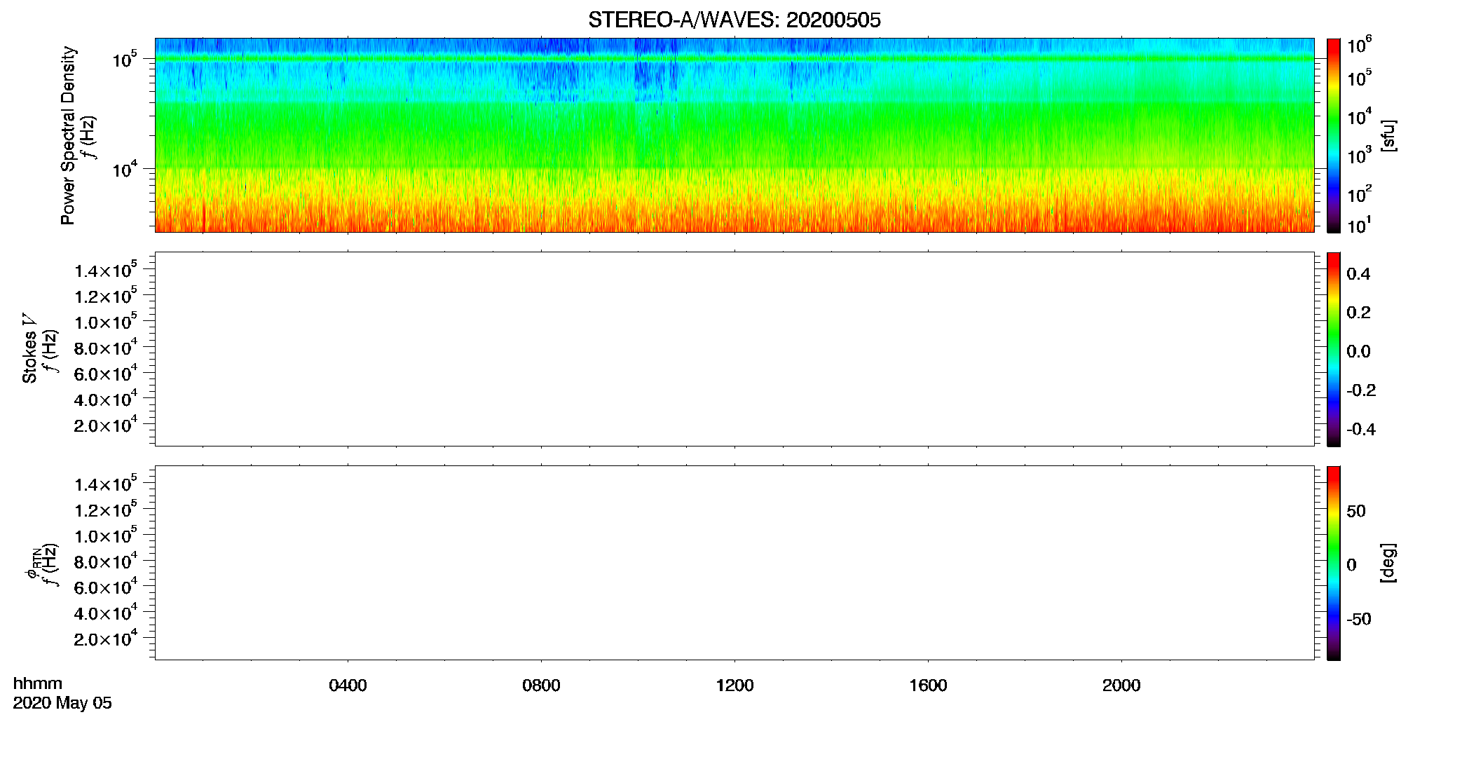Click the Power Spectral Density axis label
This screenshot has width=1469, height=757.
pyautogui.click(x=68, y=135)
